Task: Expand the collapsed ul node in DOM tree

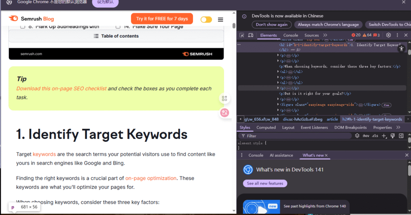Action: coord(279,72)
